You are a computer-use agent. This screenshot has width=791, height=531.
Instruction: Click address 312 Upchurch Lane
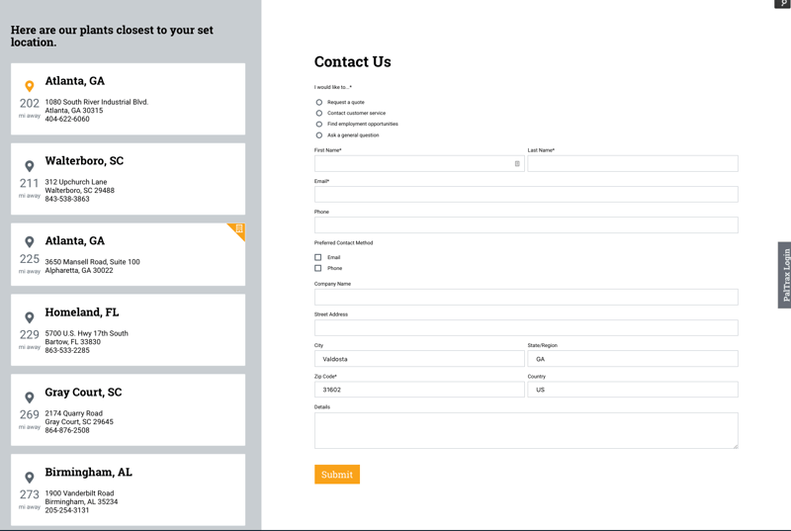click(x=76, y=182)
